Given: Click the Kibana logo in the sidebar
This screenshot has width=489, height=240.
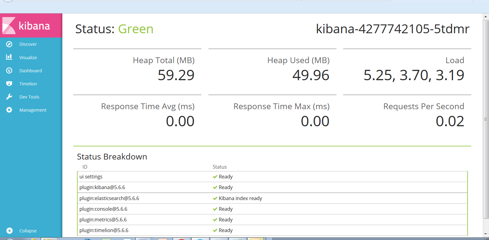Looking at the screenshot, I should pos(31,26).
